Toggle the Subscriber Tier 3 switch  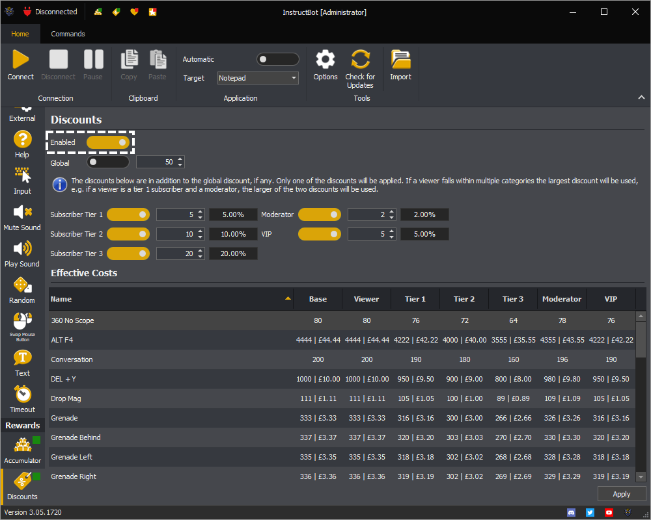[128, 253]
